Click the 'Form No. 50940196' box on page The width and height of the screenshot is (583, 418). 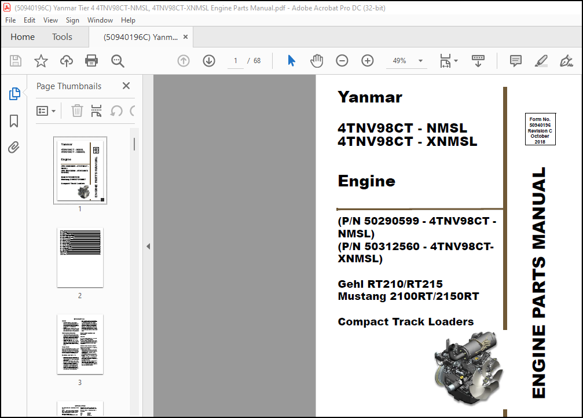[x=540, y=129]
